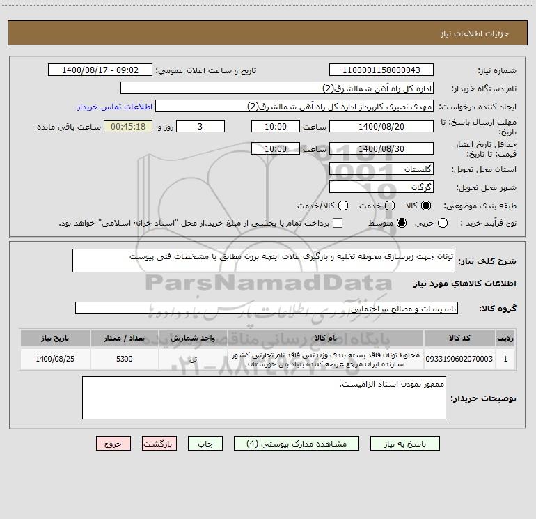Click the تعداد / مقدار column header
The height and width of the screenshot is (519, 536).
pos(124,338)
